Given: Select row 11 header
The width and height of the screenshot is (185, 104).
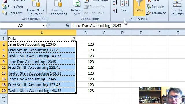Looking at the screenshot, I should point(4,67).
